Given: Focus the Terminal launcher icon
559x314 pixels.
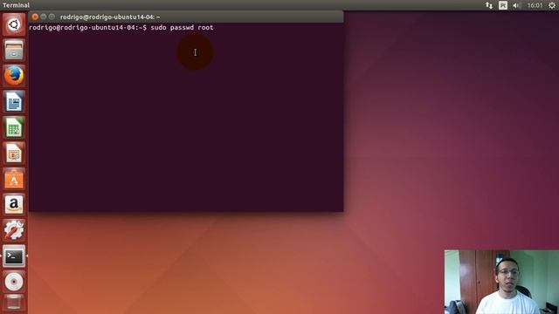Looking at the screenshot, I should (x=14, y=256).
